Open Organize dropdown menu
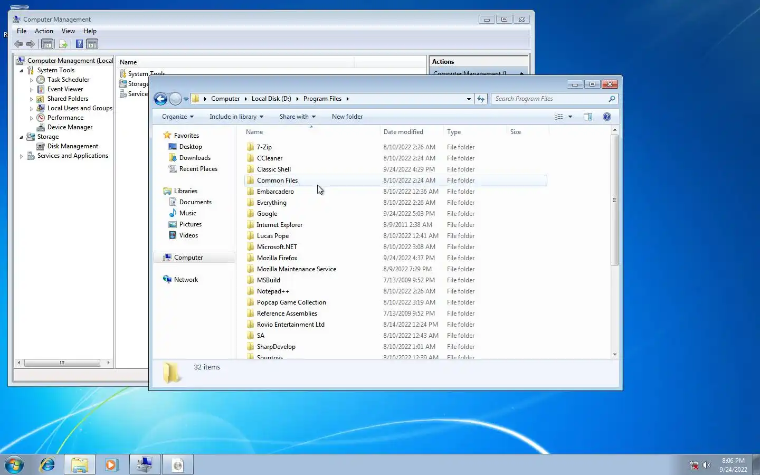Screen dimensions: 760x475 point(178,117)
